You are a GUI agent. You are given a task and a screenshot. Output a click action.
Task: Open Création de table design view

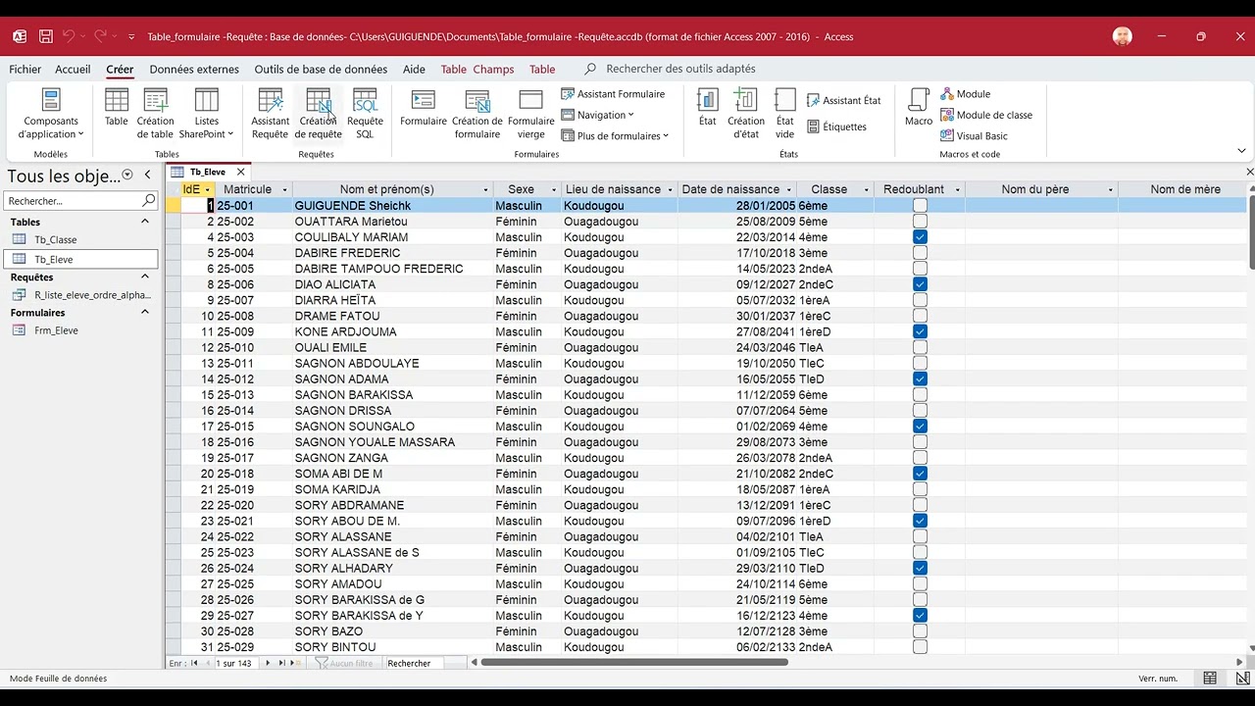pyautogui.click(x=155, y=114)
